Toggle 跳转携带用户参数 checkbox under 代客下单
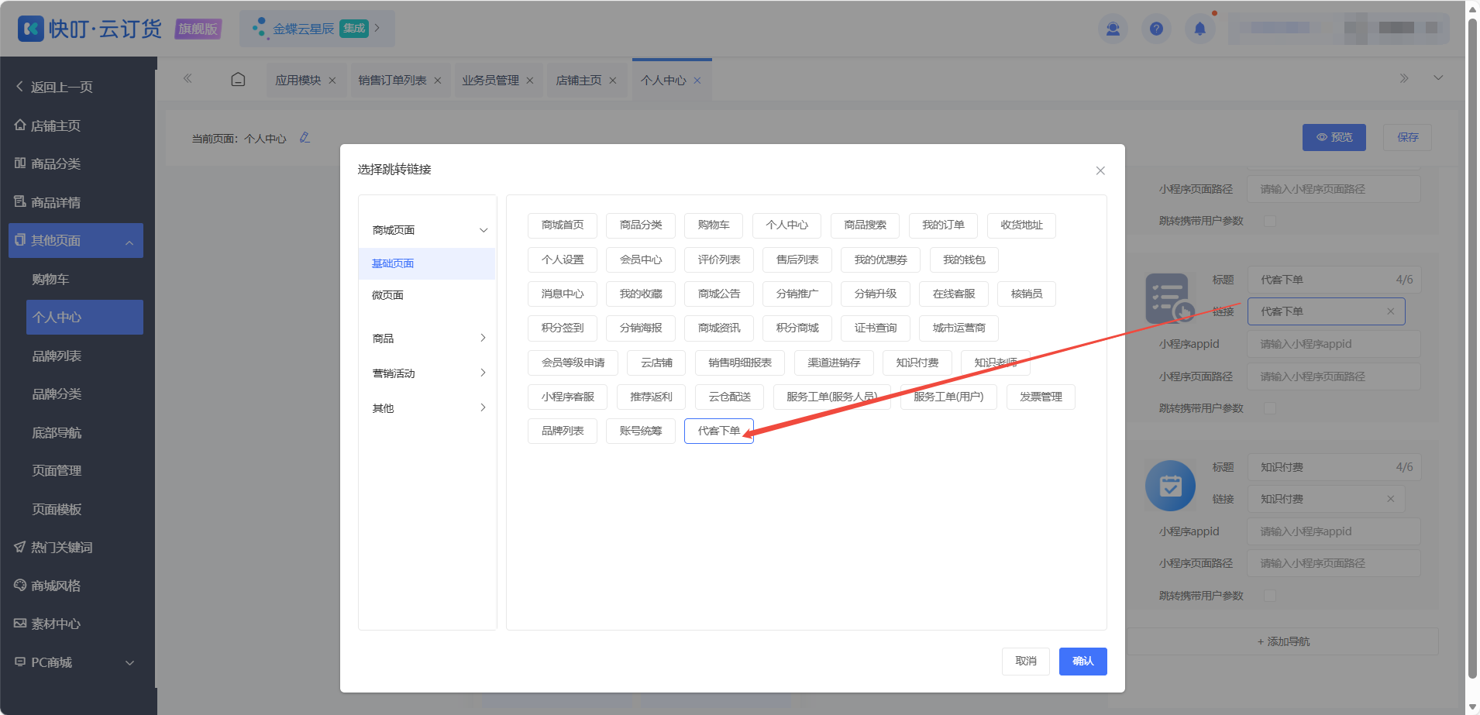 click(1269, 408)
